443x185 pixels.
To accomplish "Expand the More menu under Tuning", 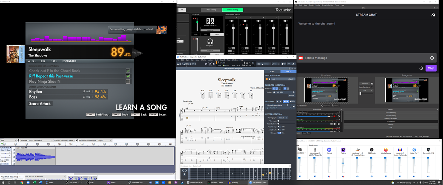I will point(291,95).
